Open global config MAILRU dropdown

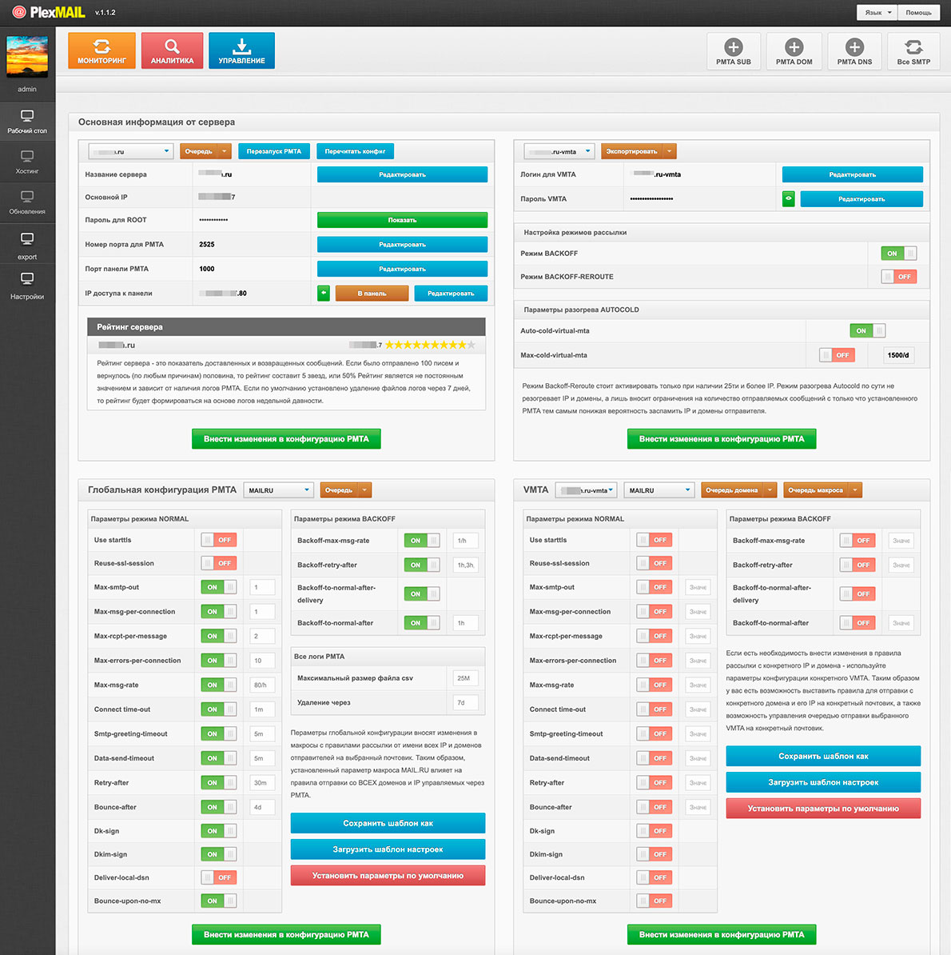[279, 490]
